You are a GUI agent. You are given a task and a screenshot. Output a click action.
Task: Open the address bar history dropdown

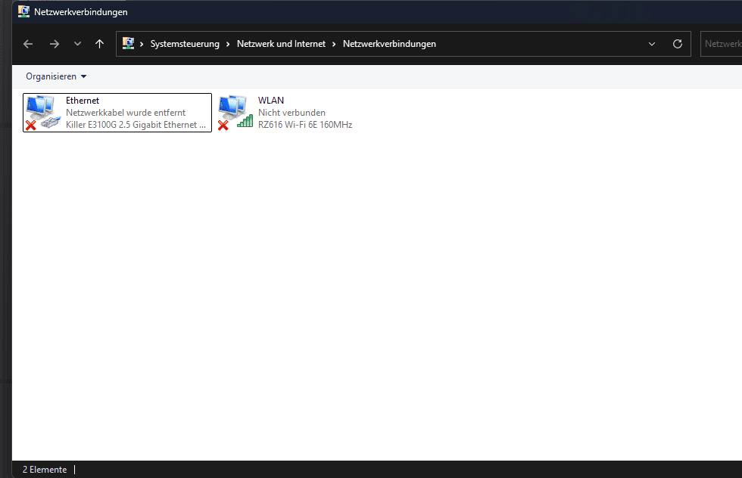[x=652, y=44]
